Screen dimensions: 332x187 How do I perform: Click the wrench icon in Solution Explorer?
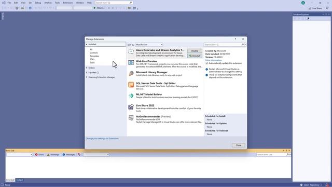(308, 19)
